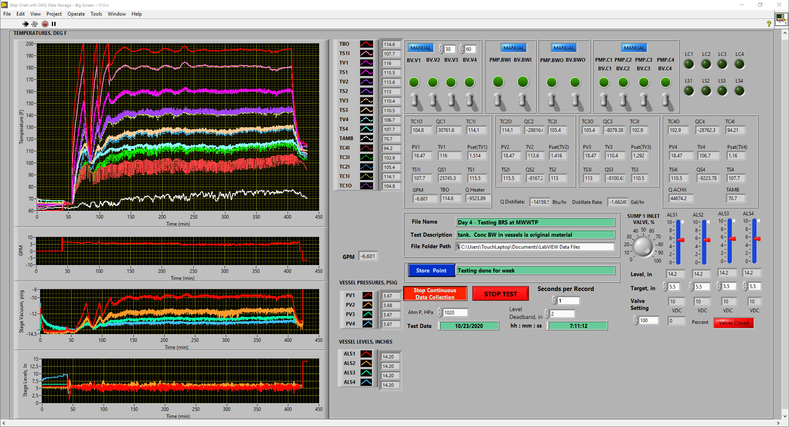
Task: Click the Pause execution icon
Action: click(53, 24)
